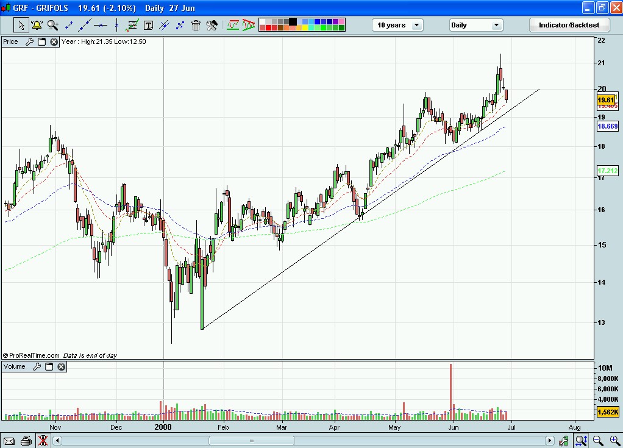This screenshot has width=623, height=448.
Task: Click the Volume panel title
Action: click(x=14, y=366)
